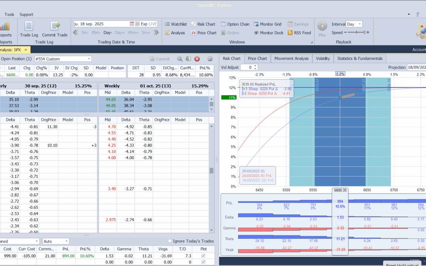Click the Windows group dialog launcher arrow

pos(312,42)
